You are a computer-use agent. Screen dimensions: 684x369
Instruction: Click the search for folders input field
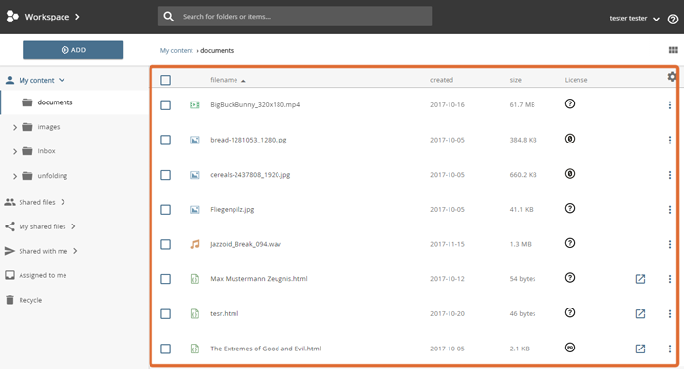[x=295, y=17]
